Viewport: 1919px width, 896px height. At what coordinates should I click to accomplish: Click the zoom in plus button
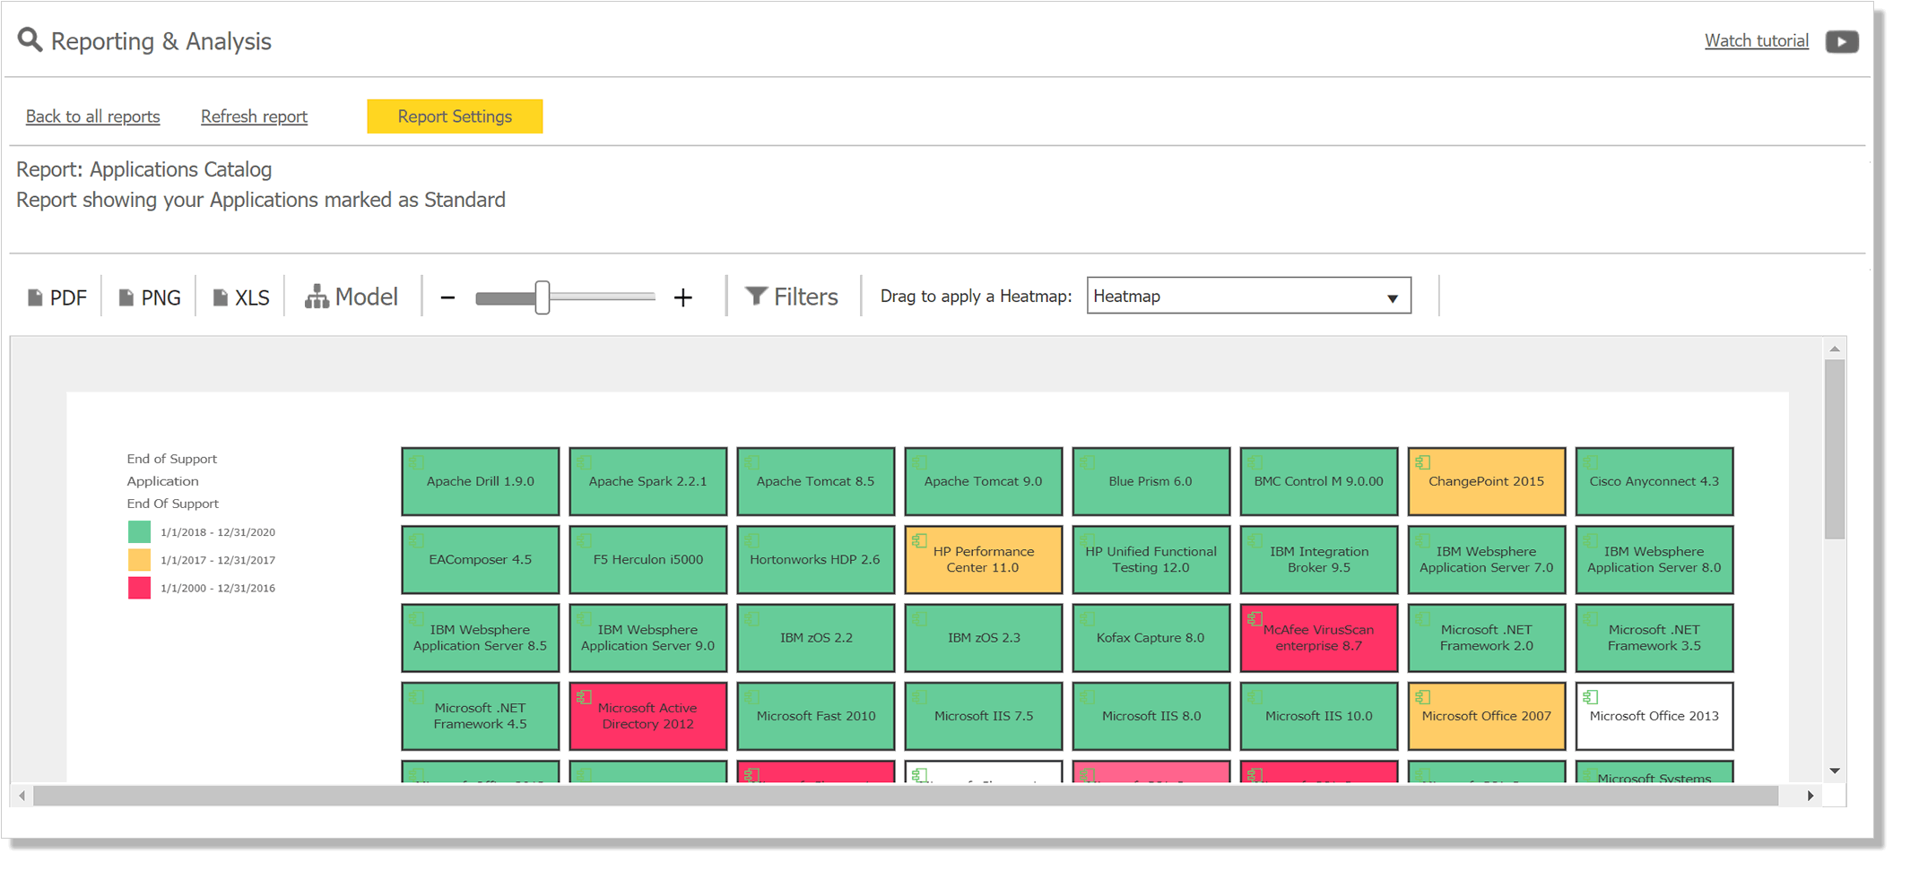683,297
